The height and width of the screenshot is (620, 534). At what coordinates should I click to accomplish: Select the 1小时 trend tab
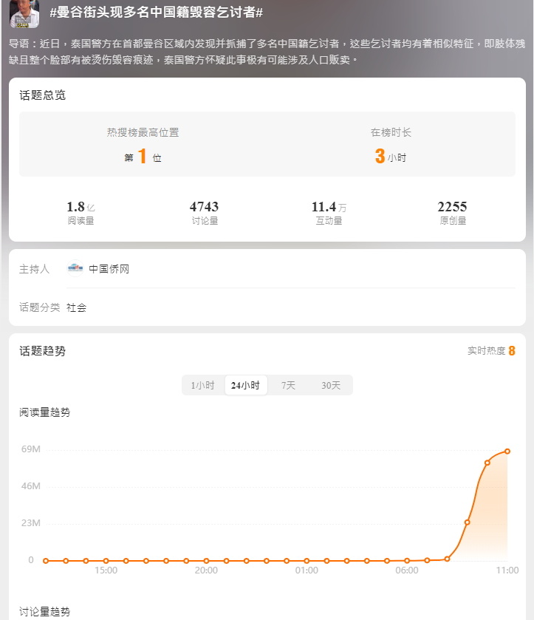203,385
